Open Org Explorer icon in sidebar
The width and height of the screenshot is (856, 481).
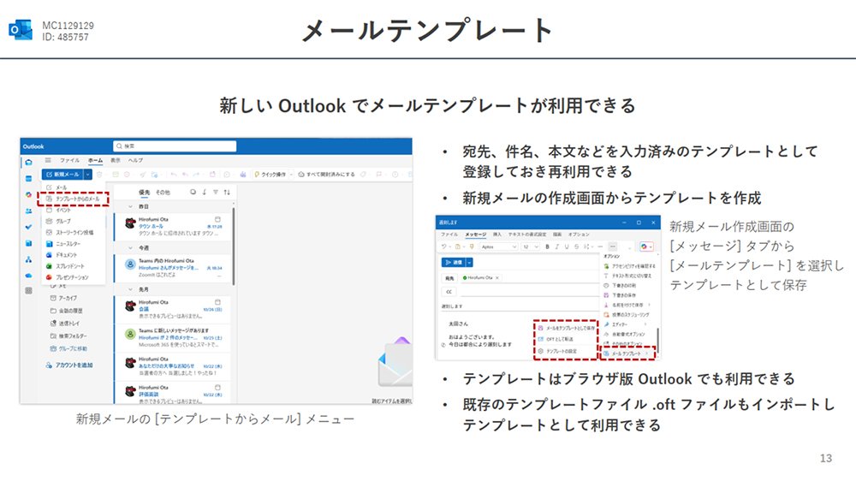click(x=28, y=259)
